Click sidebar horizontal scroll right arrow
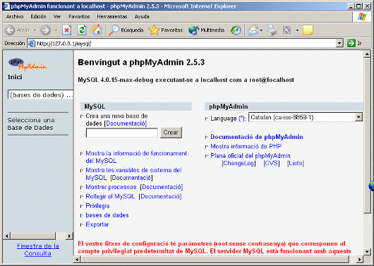 (x=69, y=236)
